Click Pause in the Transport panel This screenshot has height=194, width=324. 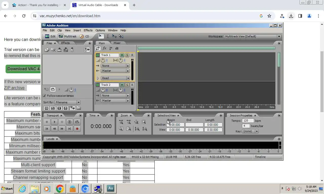pos(62,122)
